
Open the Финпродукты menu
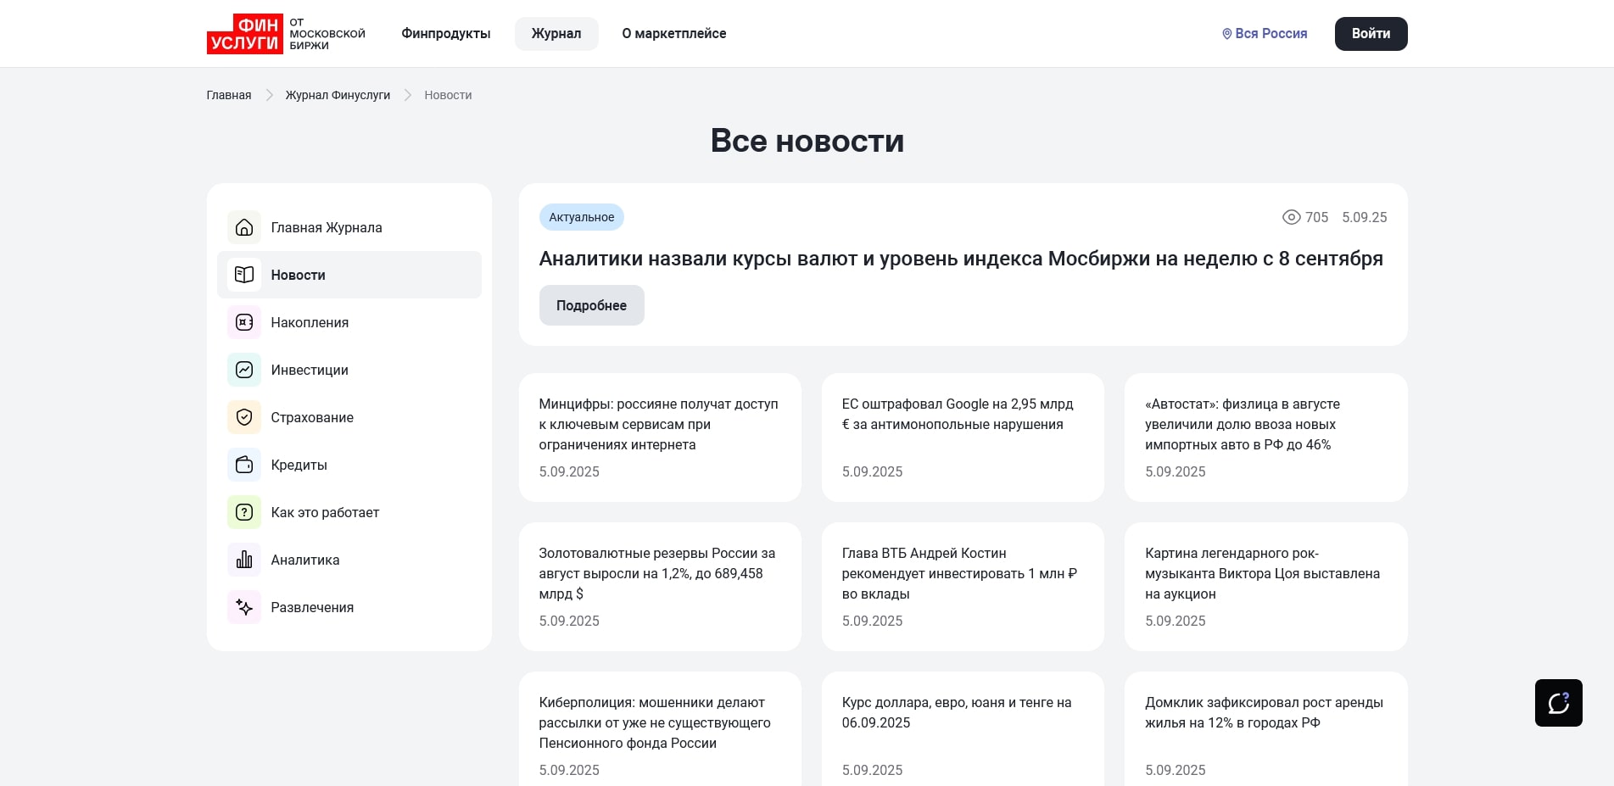tap(445, 33)
